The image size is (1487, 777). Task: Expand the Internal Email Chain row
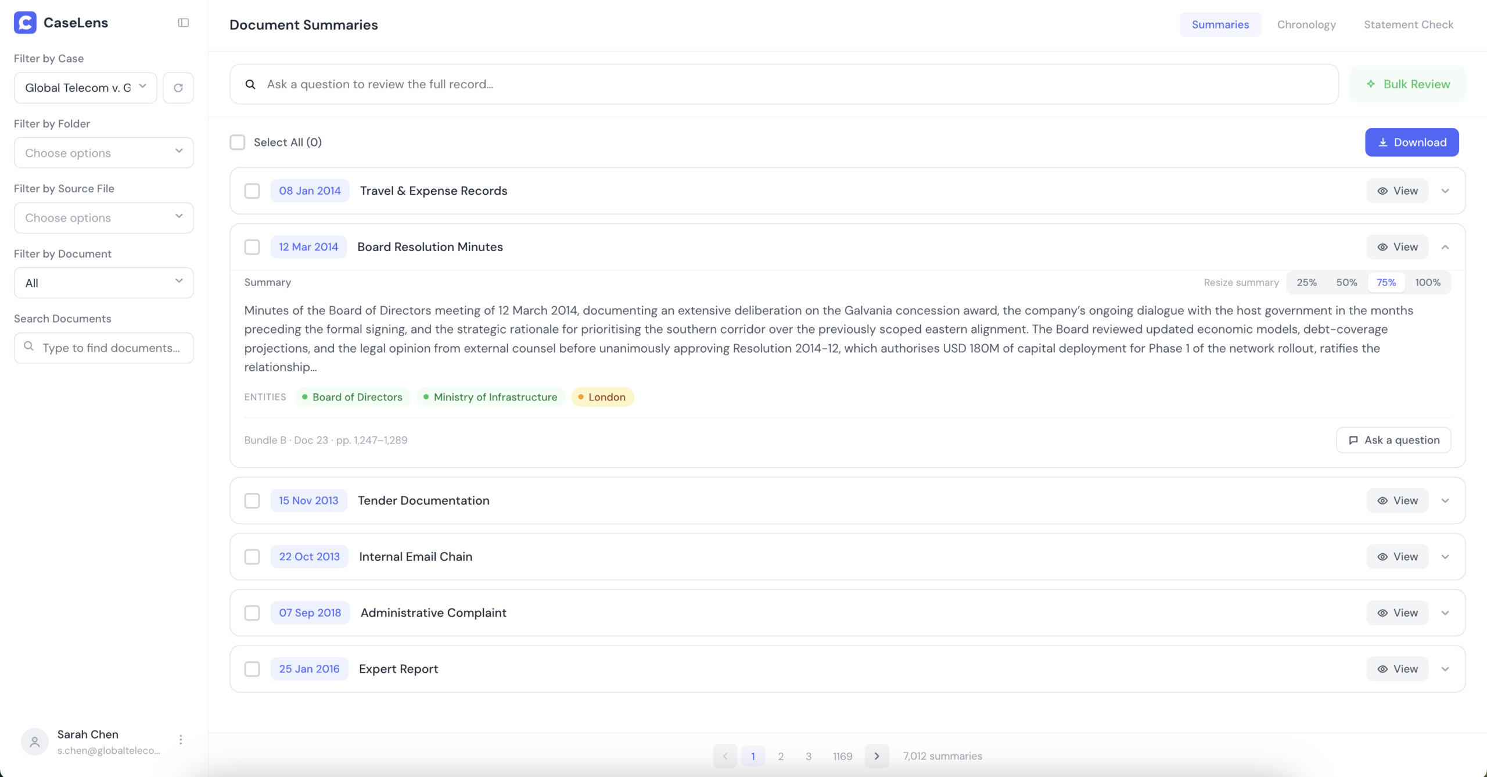point(1445,557)
